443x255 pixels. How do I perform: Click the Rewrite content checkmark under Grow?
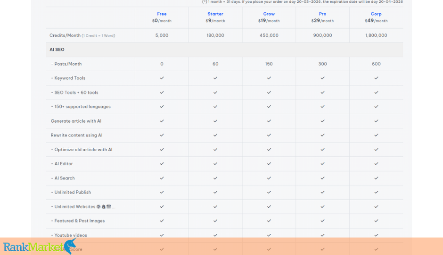click(269, 135)
